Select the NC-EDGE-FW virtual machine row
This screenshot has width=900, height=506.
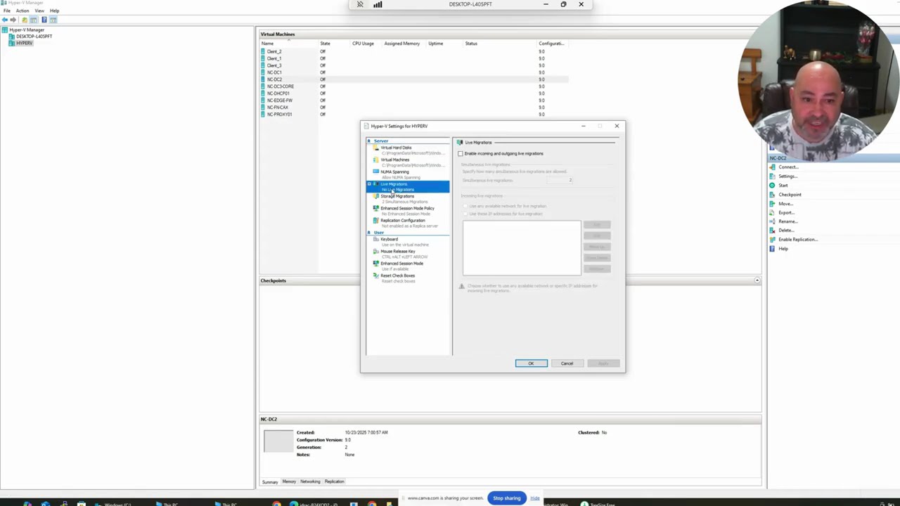pos(413,100)
